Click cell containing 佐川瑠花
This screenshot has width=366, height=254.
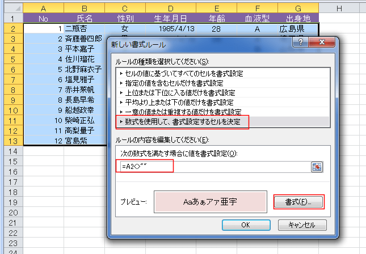[84, 59]
